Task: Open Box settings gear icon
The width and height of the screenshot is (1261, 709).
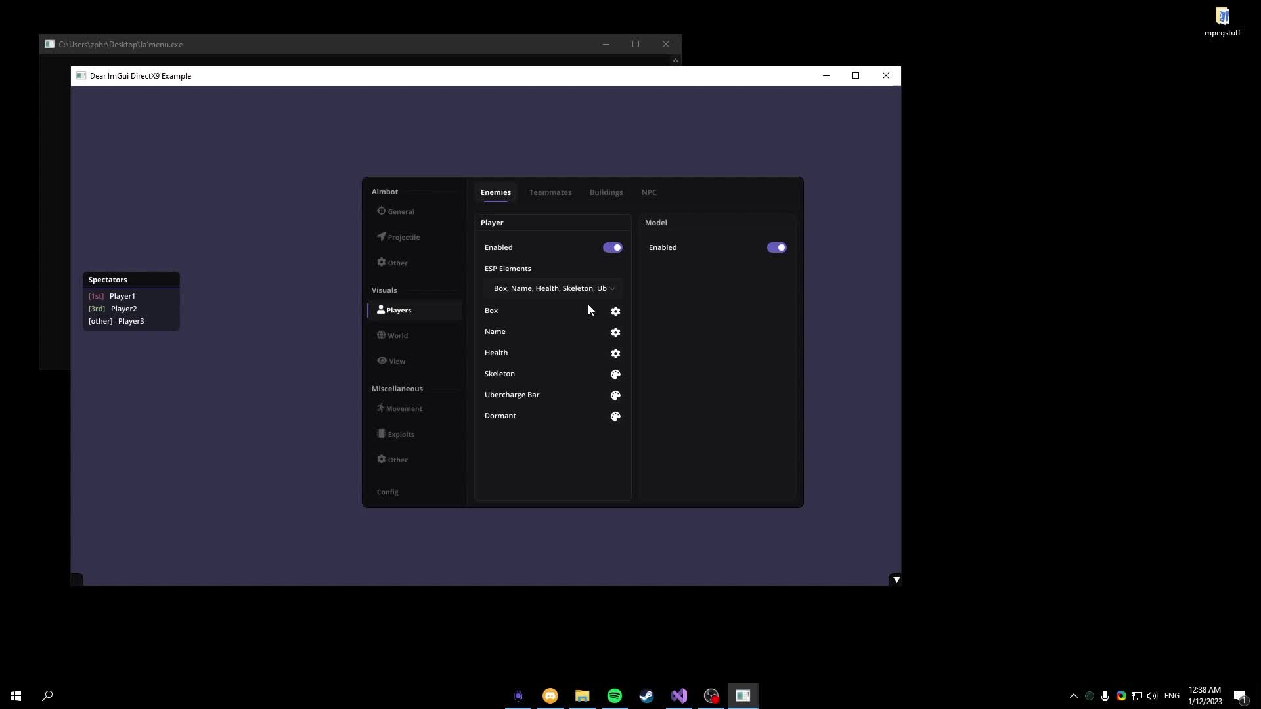Action: (615, 311)
